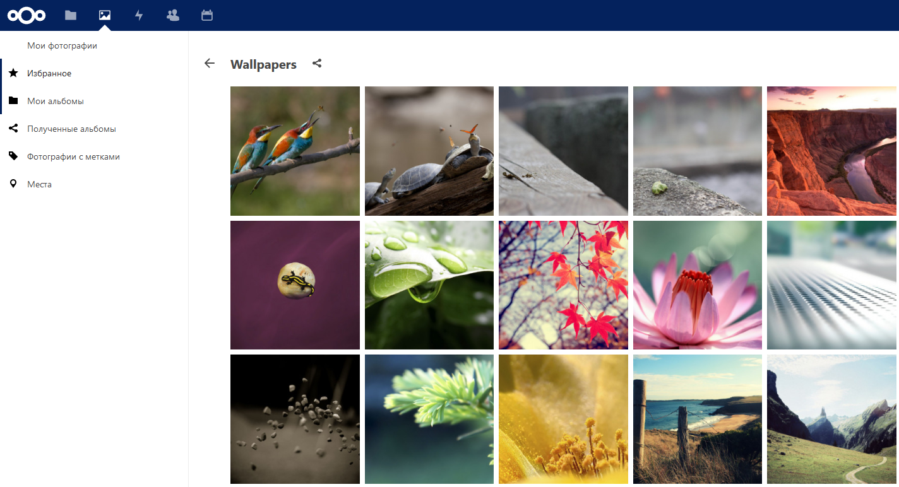This screenshot has width=899, height=487.
Task: Open the salamander on purple photo
Action: (x=295, y=285)
